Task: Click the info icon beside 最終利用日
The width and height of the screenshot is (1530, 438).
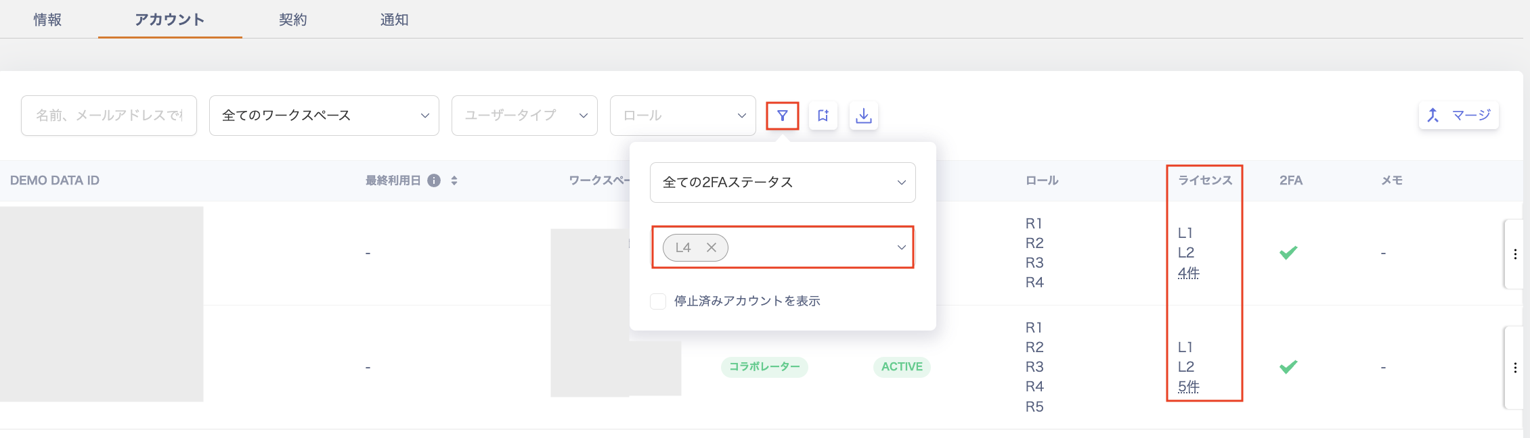Action: tap(434, 180)
